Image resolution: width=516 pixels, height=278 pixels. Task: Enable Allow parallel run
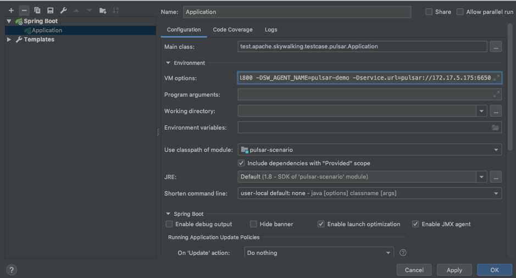tap(460, 12)
